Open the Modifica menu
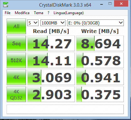The height and width of the screenshot is (120, 131). click(22, 13)
